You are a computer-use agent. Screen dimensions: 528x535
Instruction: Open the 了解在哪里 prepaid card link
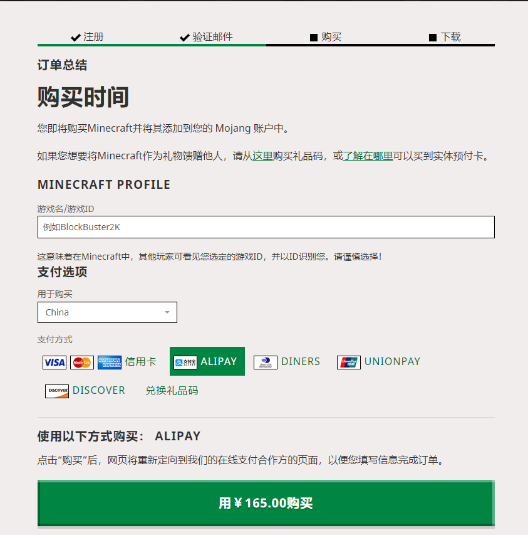point(368,156)
